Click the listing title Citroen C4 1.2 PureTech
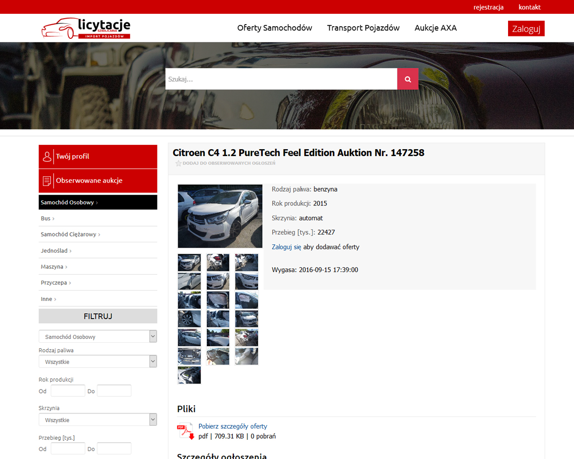The image size is (574, 459). (x=298, y=153)
